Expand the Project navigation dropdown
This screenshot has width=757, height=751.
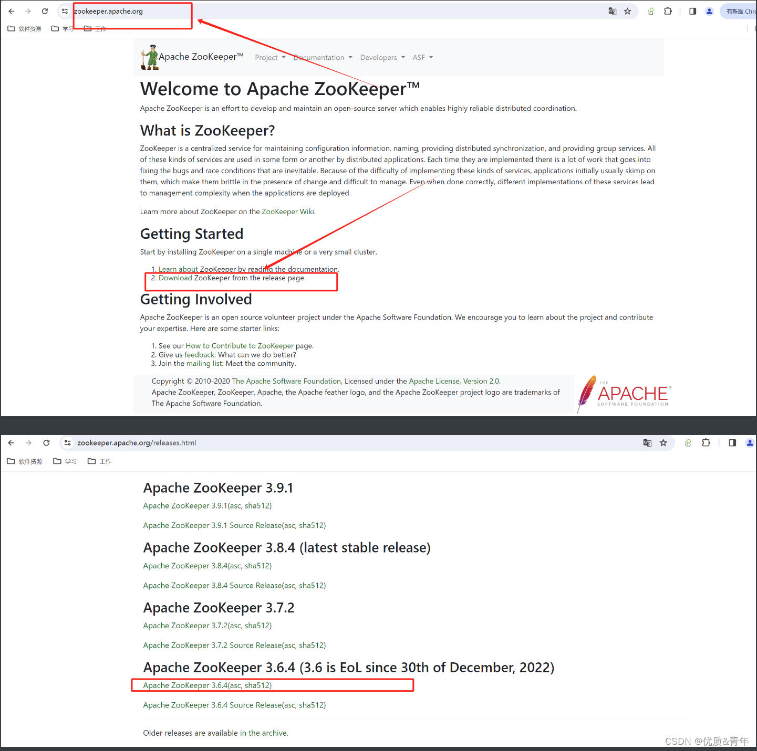coord(270,58)
